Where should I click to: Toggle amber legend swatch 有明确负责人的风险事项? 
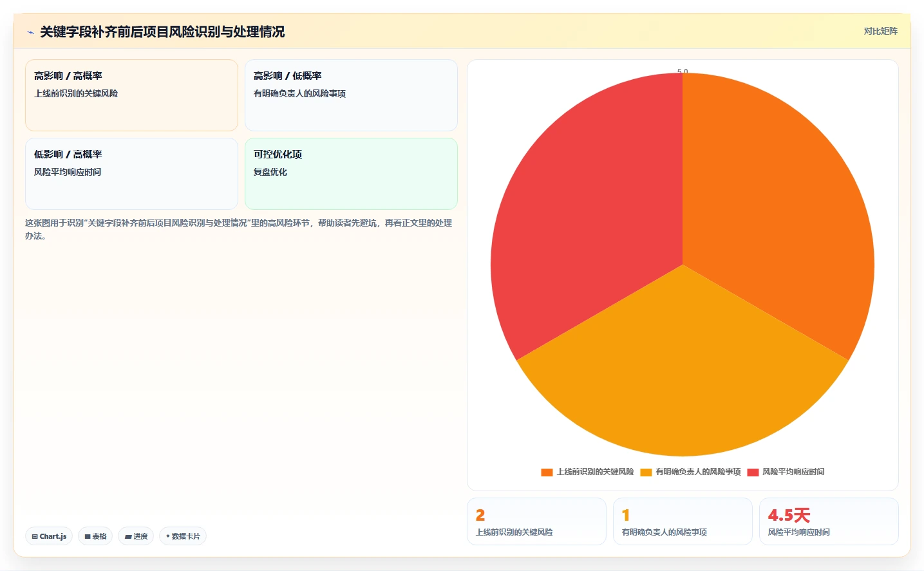click(x=646, y=472)
